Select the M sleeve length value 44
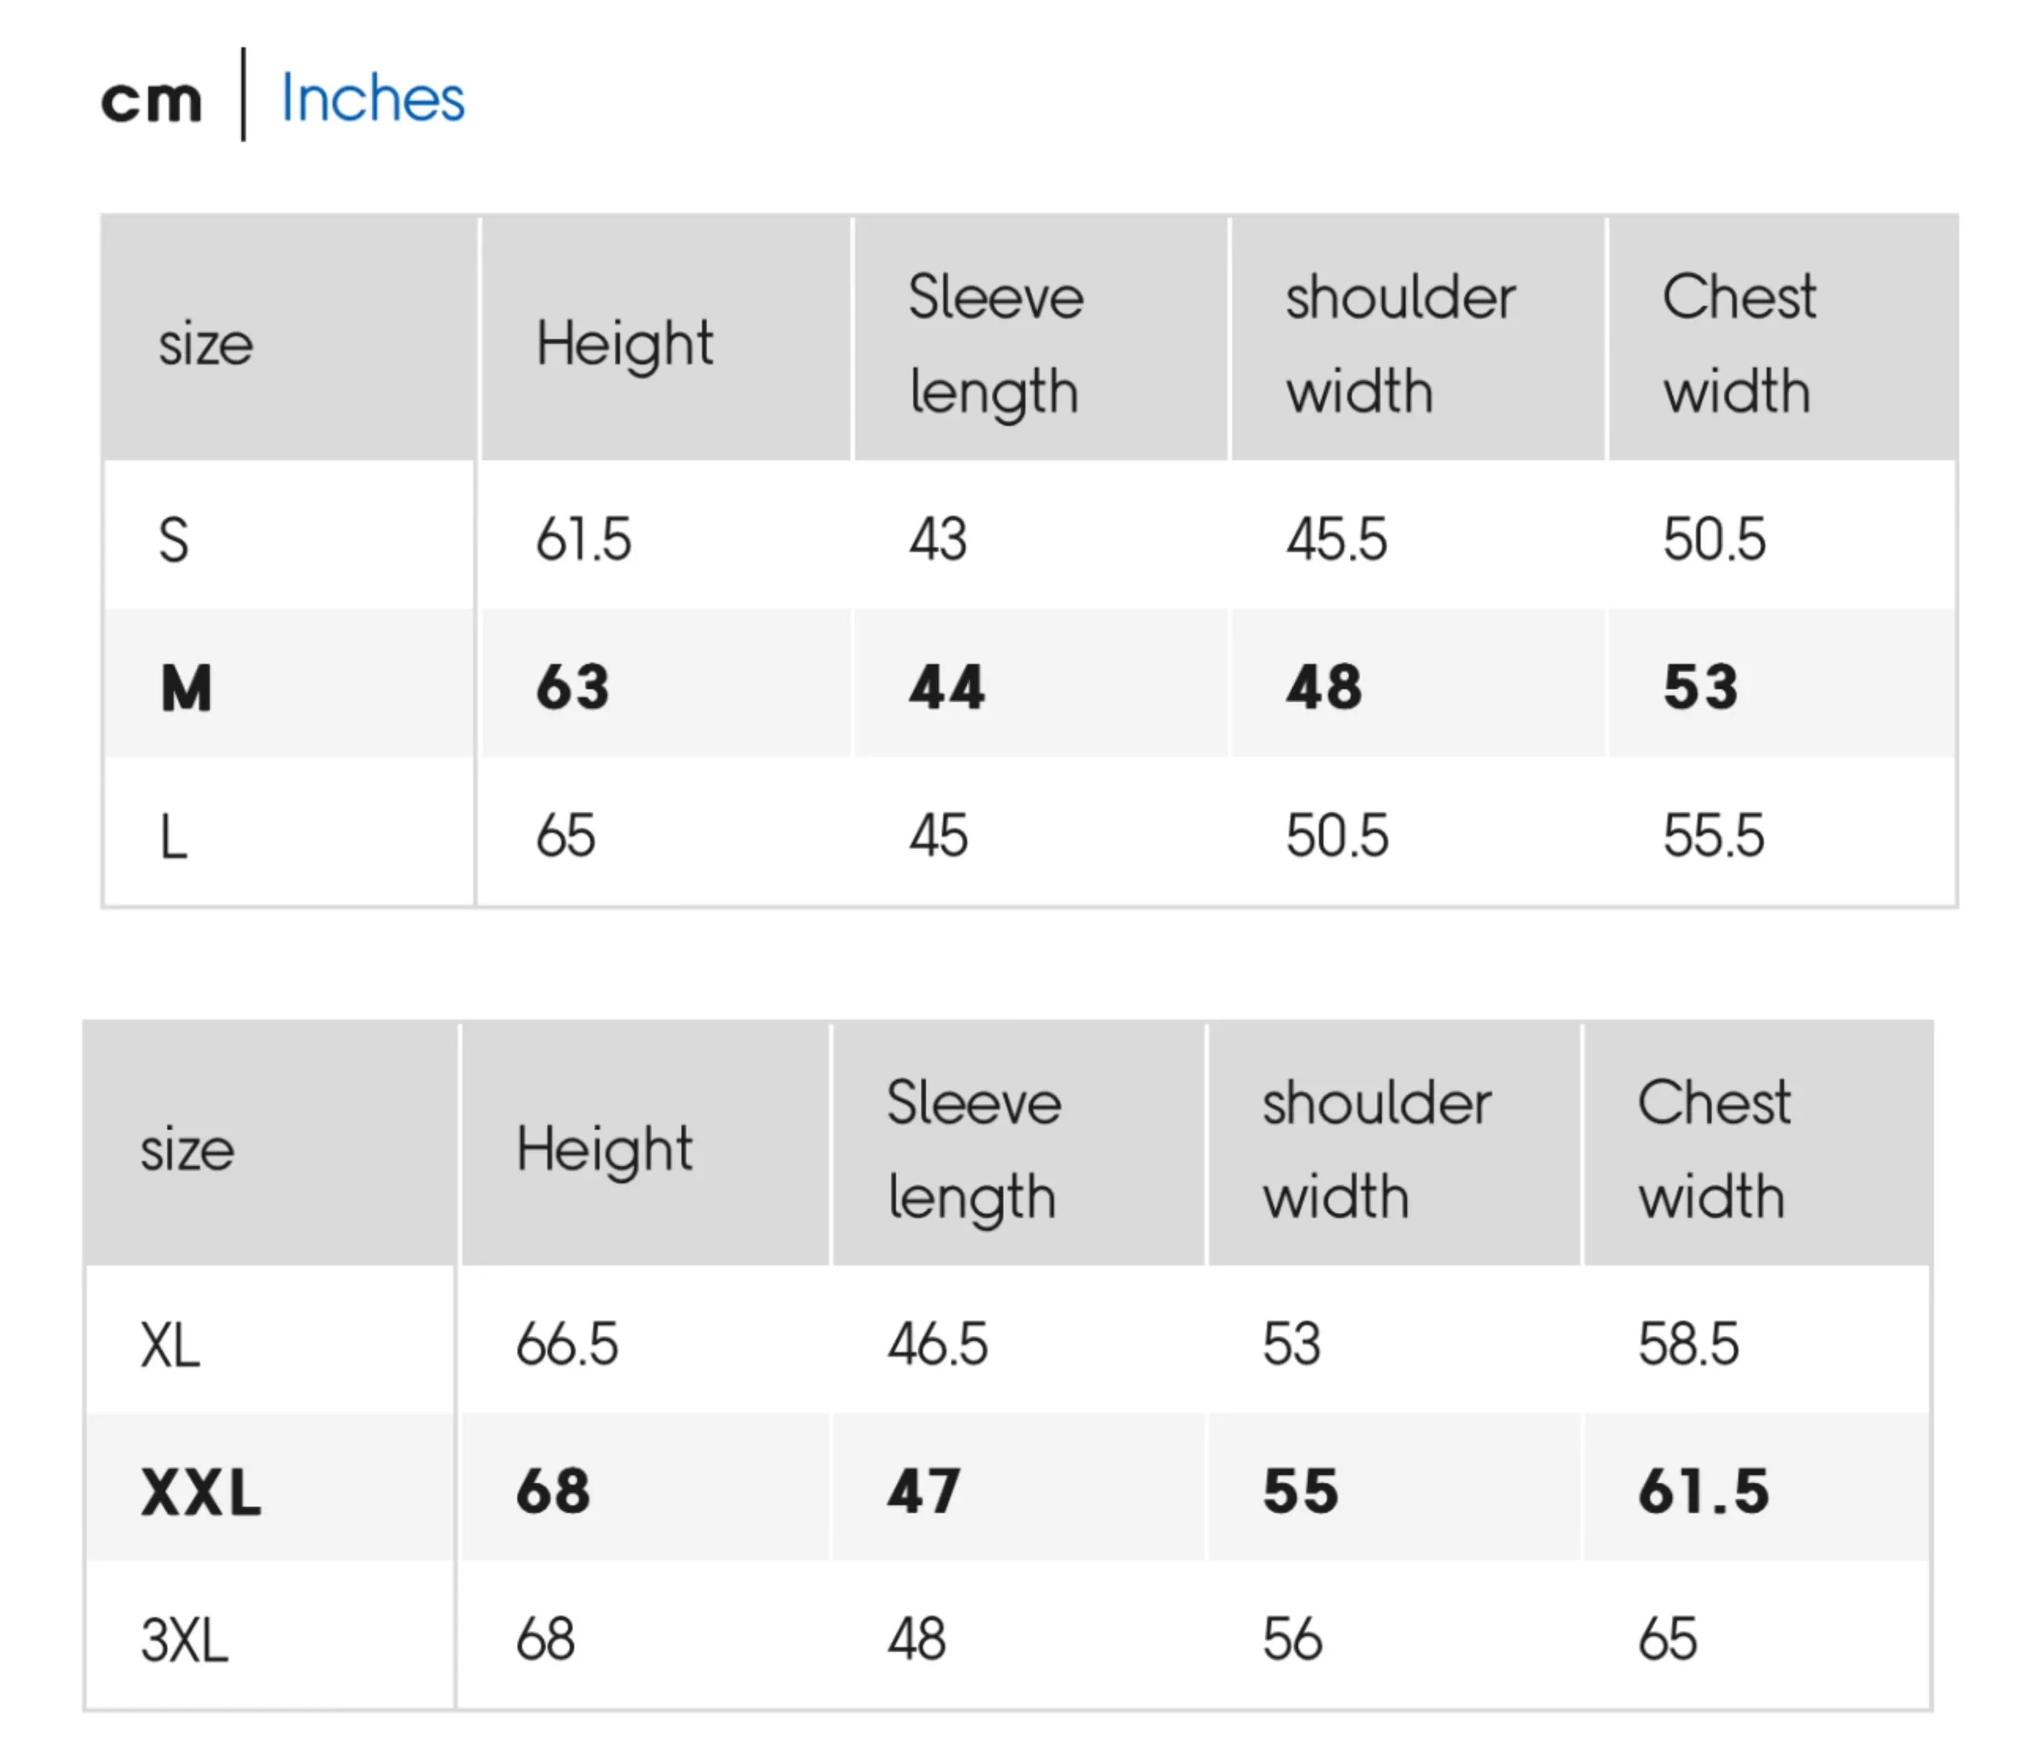 coord(945,688)
